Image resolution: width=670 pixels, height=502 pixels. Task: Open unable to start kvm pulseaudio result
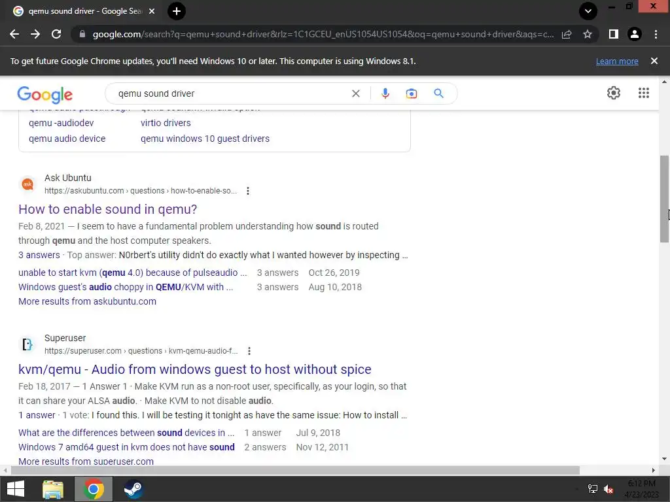[132, 273]
